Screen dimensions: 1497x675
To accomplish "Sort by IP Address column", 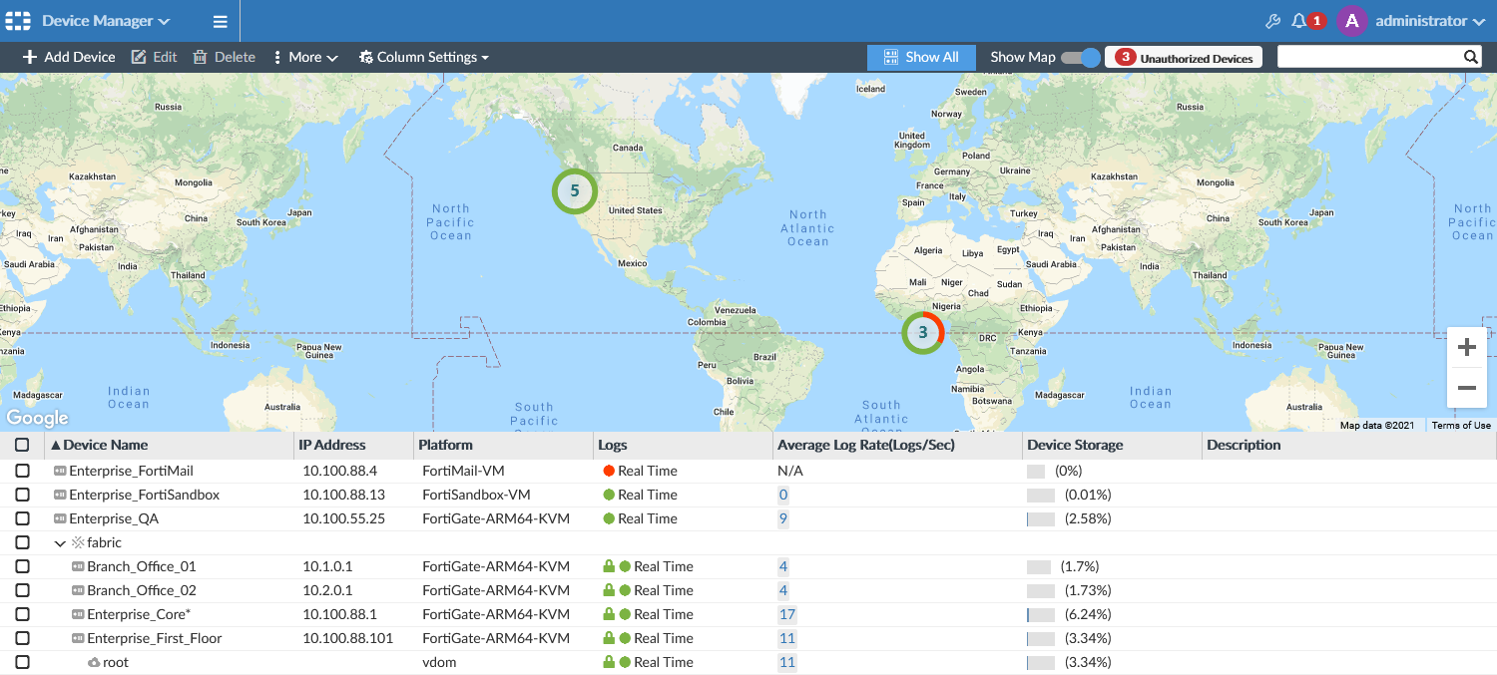I will click(332, 445).
